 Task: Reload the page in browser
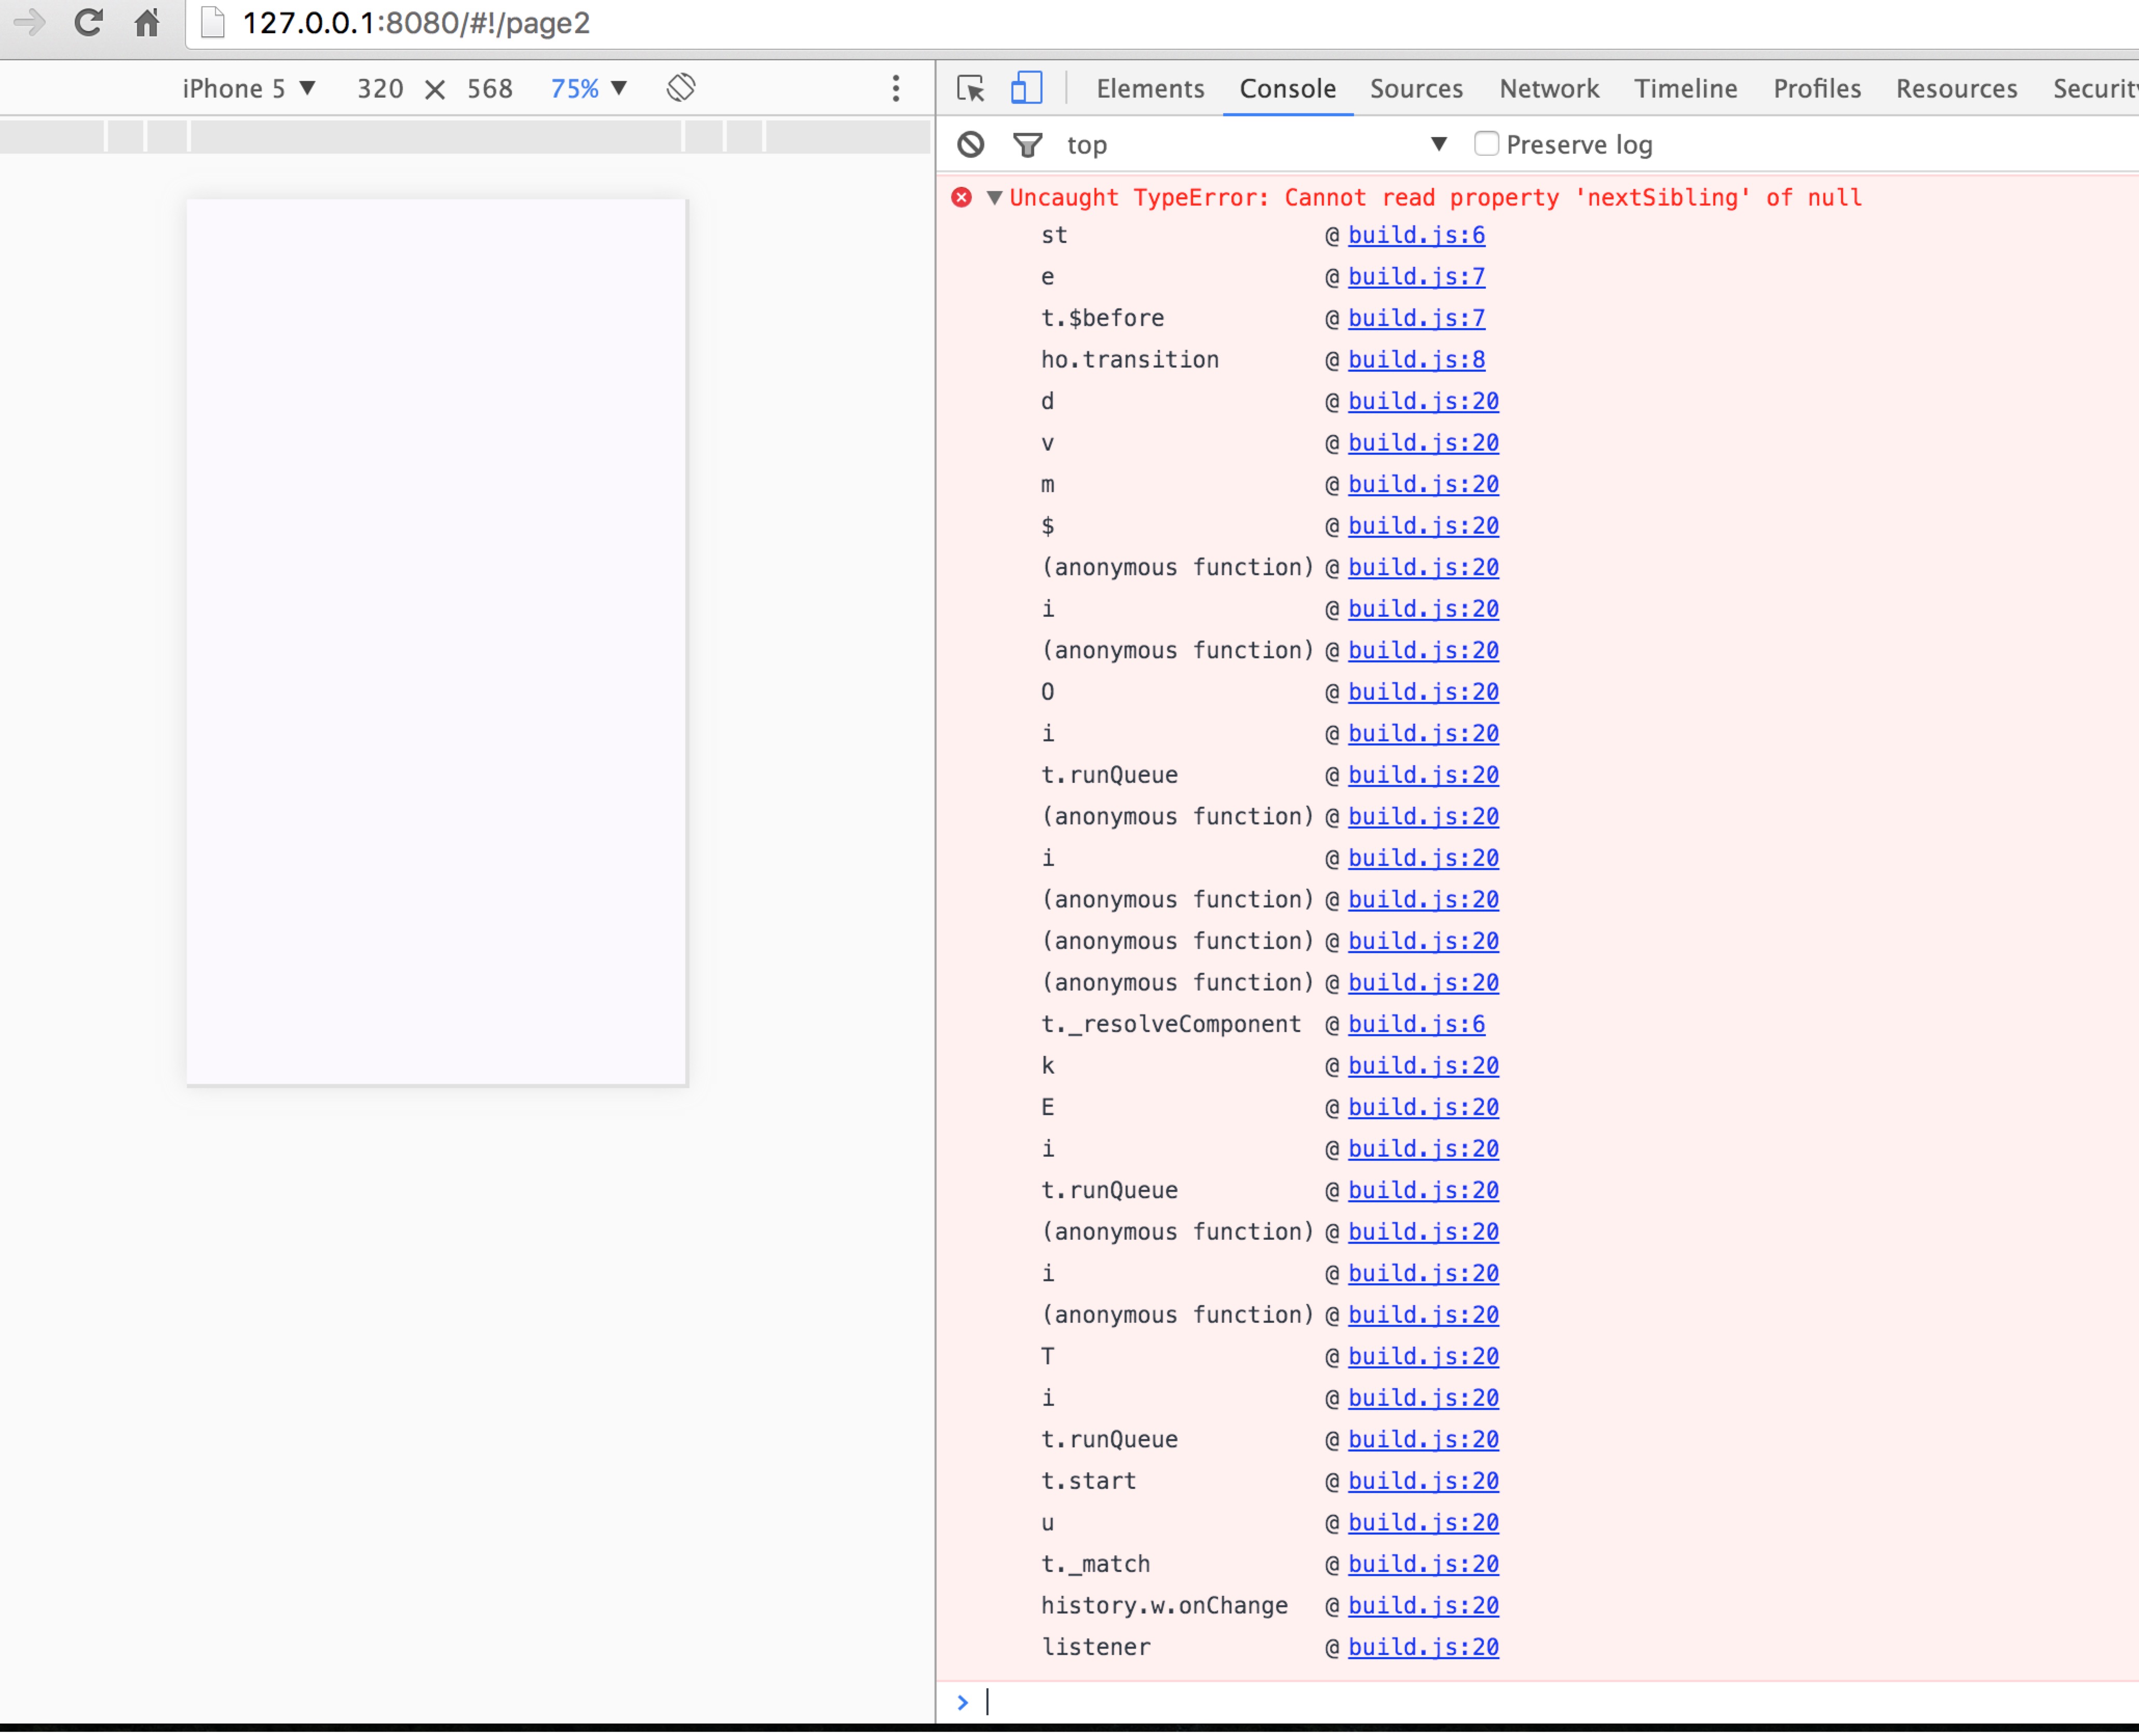(88, 22)
